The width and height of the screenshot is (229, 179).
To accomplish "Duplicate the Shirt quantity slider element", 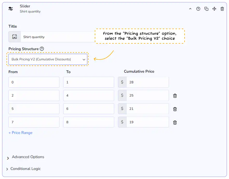I will tap(206, 9).
